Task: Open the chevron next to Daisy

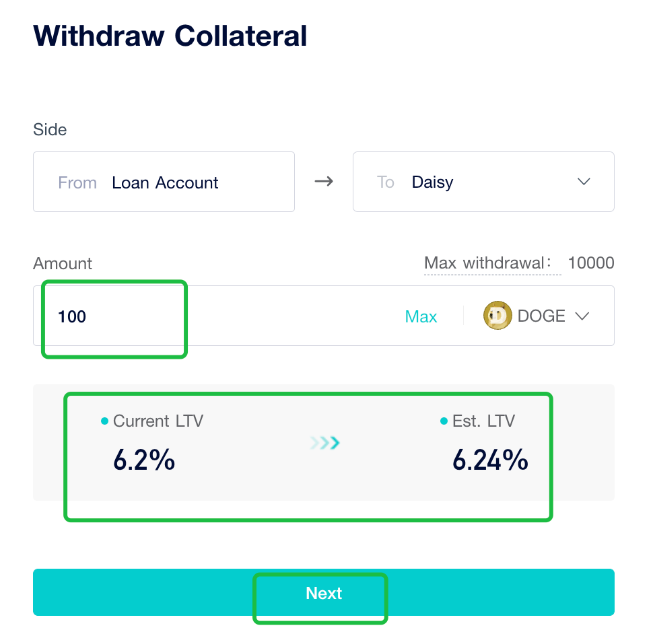Action: pyautogui.click(x=583, y=182)
